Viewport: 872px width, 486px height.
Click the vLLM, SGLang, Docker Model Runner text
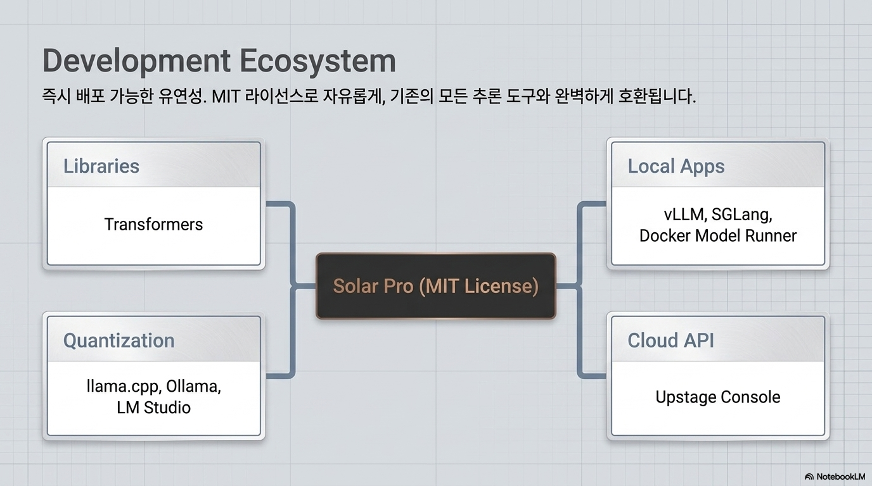(718, 225)
